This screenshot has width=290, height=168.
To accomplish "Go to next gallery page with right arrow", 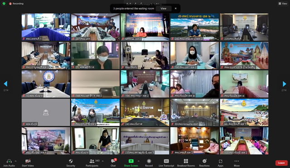I will pos(284,84).
